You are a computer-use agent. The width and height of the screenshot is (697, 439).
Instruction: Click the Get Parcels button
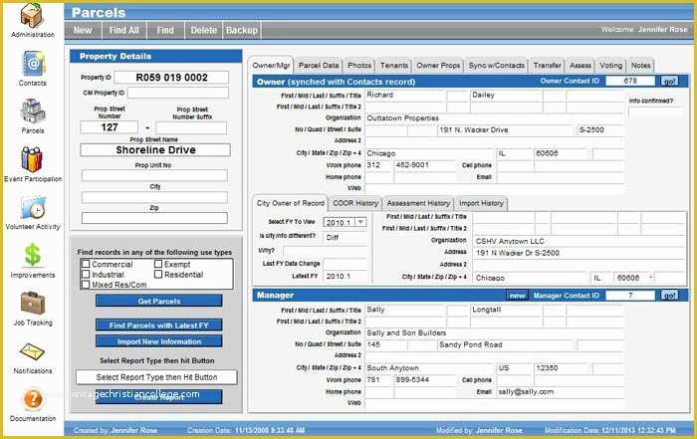pyautogui.click(x=158, y=301)
